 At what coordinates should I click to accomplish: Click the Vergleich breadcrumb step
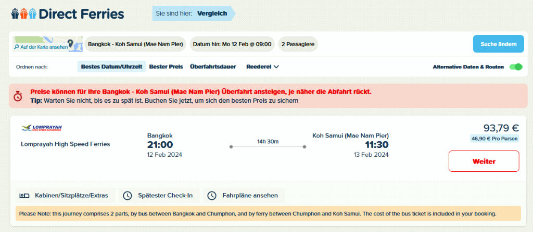click(212, 13)
